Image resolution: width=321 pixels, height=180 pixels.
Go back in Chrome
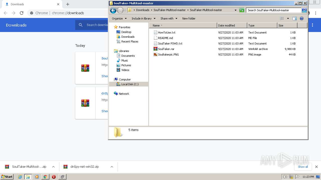(x=6, y=13)
